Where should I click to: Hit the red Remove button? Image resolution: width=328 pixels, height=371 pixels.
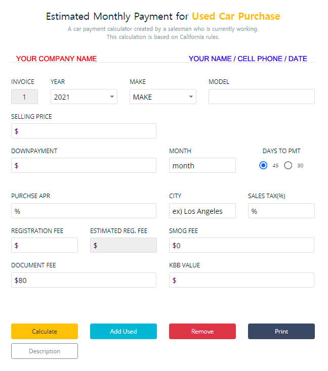(x=202, y=332)
